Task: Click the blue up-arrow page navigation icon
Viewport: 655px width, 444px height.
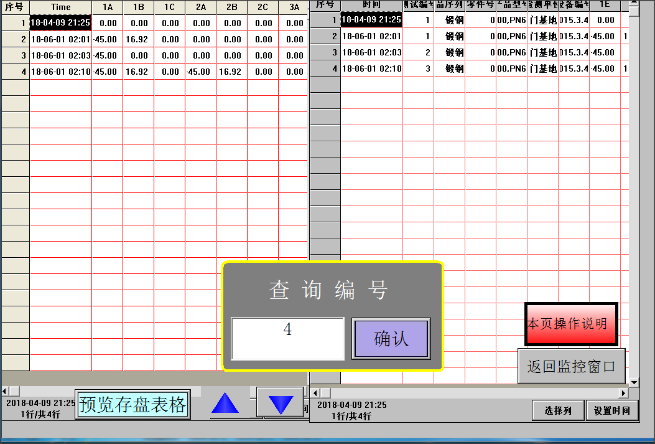Action: (x=225, y=404)
